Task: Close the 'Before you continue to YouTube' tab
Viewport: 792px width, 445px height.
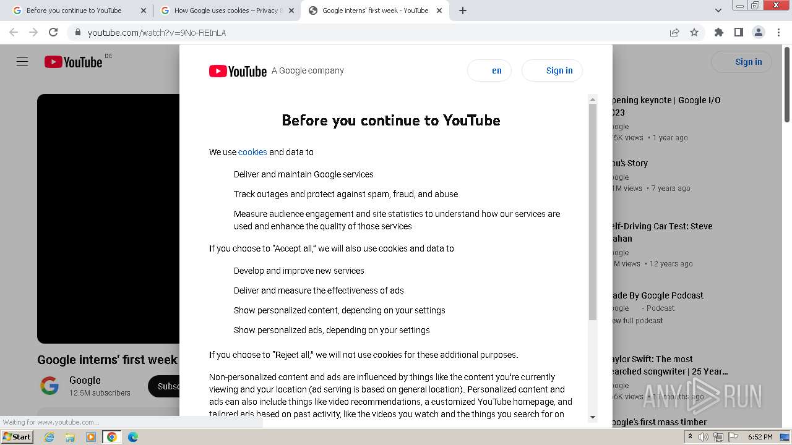Action: [x=144, y=11]
